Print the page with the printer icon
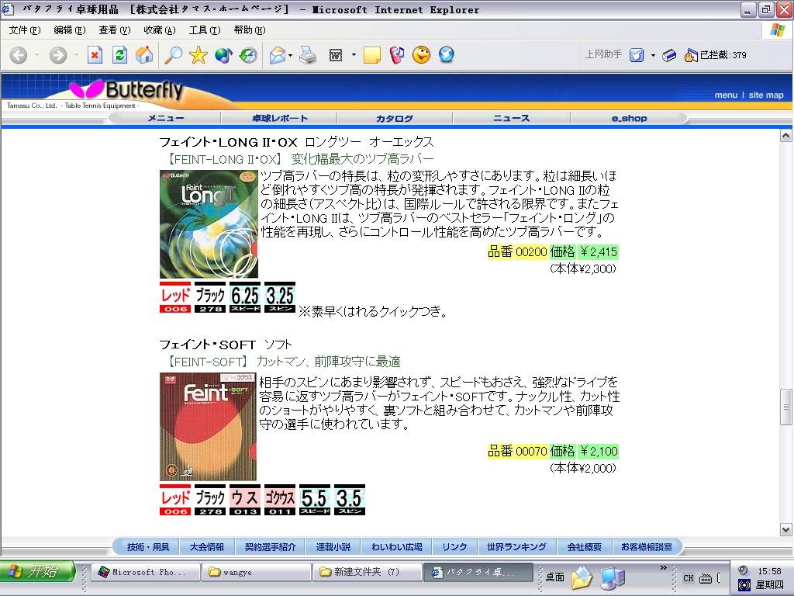794x596 pixels. pyautogui.click(x=307, y=55)
